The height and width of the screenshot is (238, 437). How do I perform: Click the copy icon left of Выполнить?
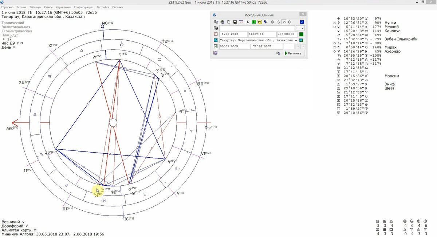[x=278, y=53]
